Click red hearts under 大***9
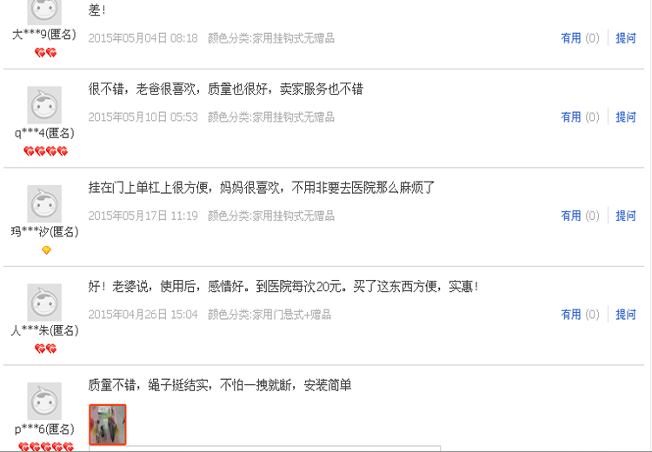652x452 pixels. [x=46, y=53]
